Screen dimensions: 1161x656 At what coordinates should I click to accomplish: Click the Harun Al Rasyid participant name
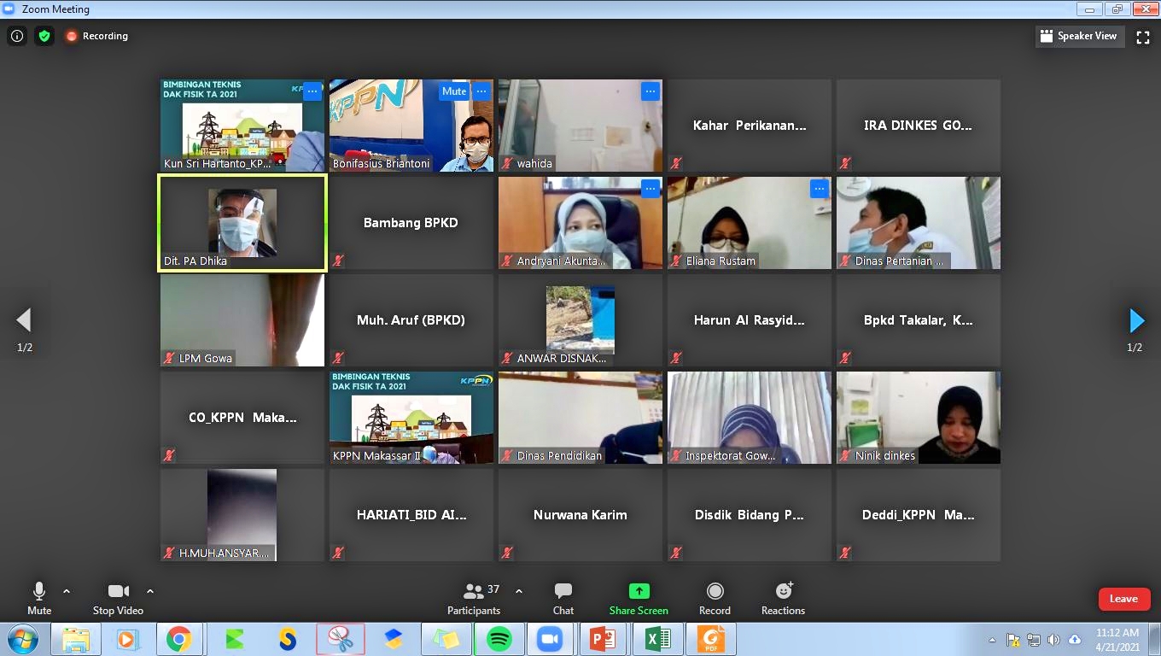pos(750,320)
